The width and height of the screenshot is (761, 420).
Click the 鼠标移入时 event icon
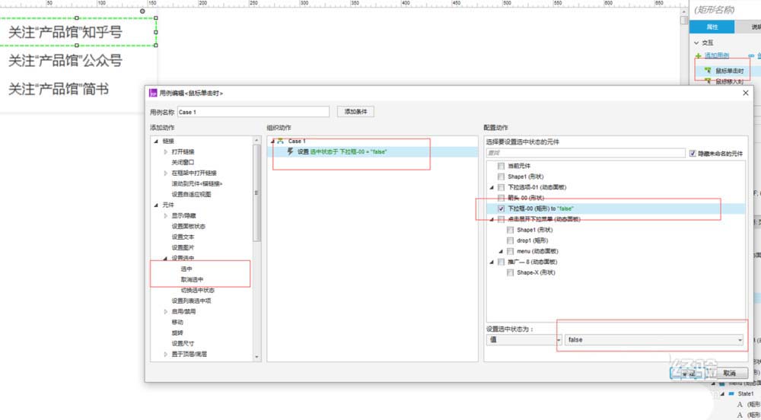tap(708, 81)
